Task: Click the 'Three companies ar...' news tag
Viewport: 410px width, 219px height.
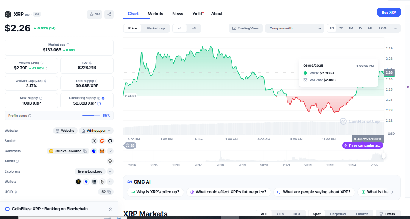Action: [x=363, y=145]
